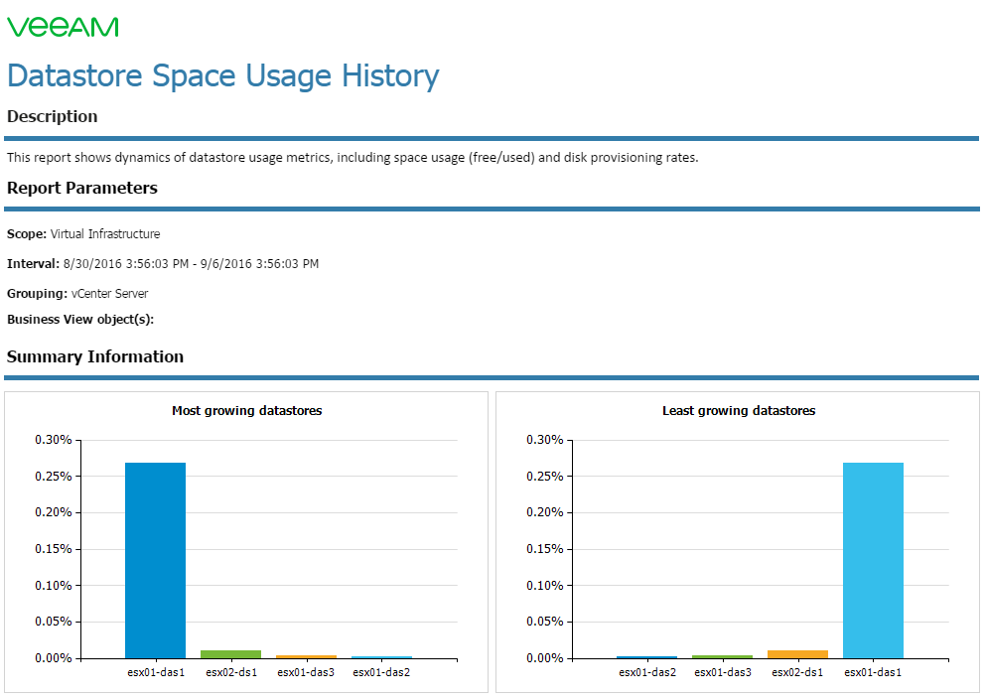Click the Summary Information heading
The width and height of the screenshot is (986, 698).
click(95, 356)
